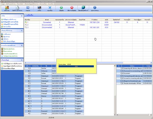This screenshot has height=119, width=153.
Task: Select the Connected status cell of device 1
Action: click(x=47, y=22)
